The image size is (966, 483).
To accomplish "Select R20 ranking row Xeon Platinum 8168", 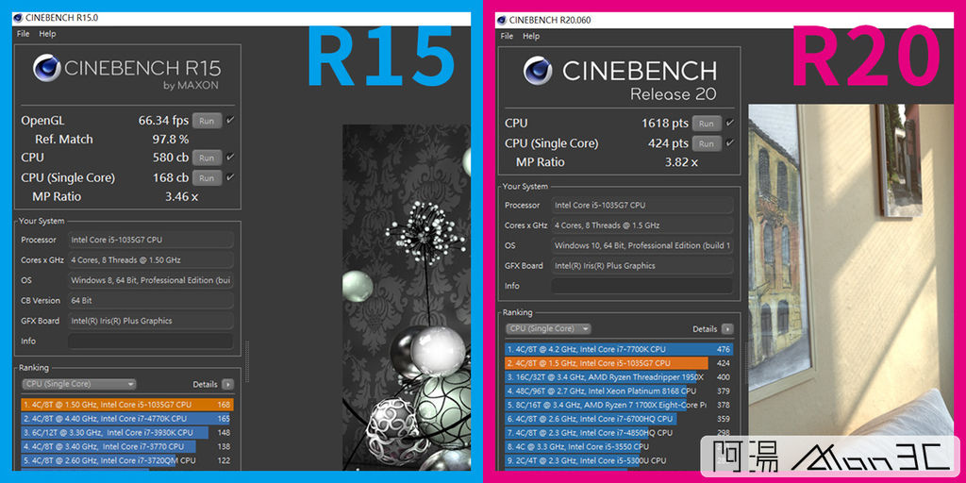I will point(619,391).
